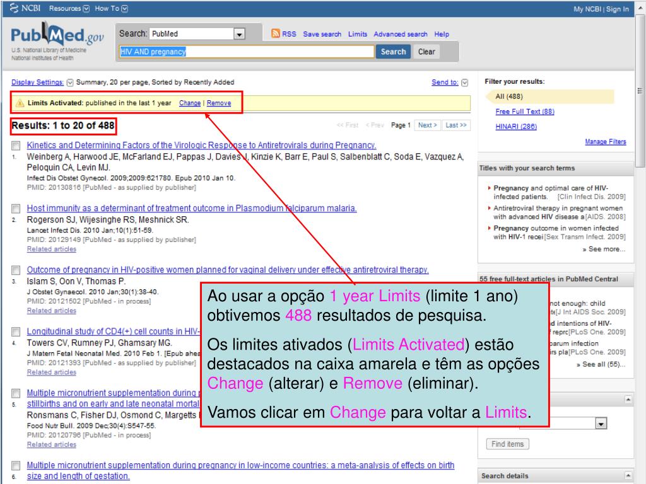
Task: Open How To dropdown menu
Action: pos(111,8)
